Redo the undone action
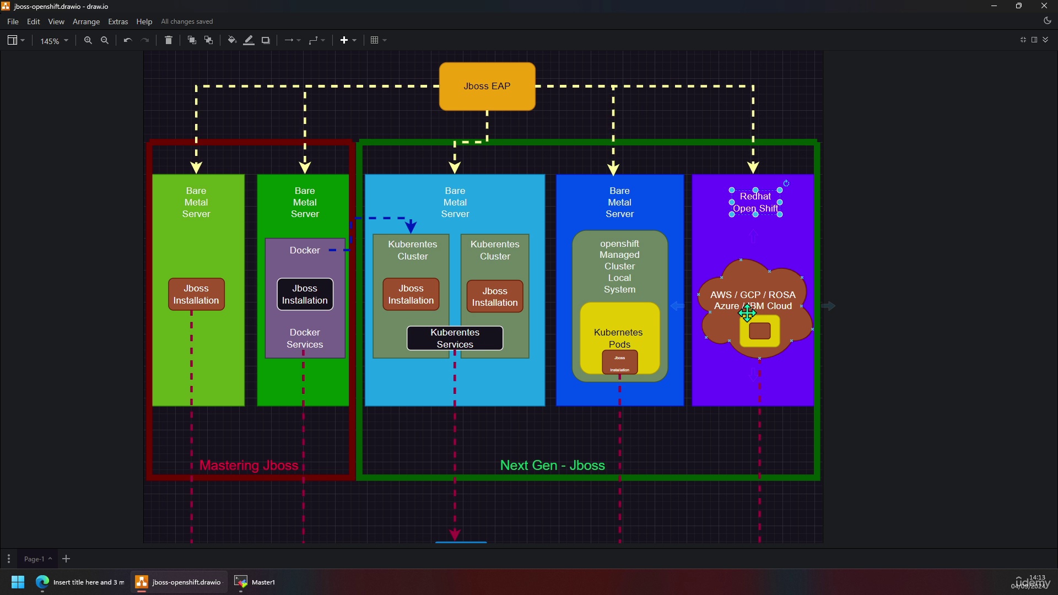This screenshot has width=1058, height=595. coord(145,40)
